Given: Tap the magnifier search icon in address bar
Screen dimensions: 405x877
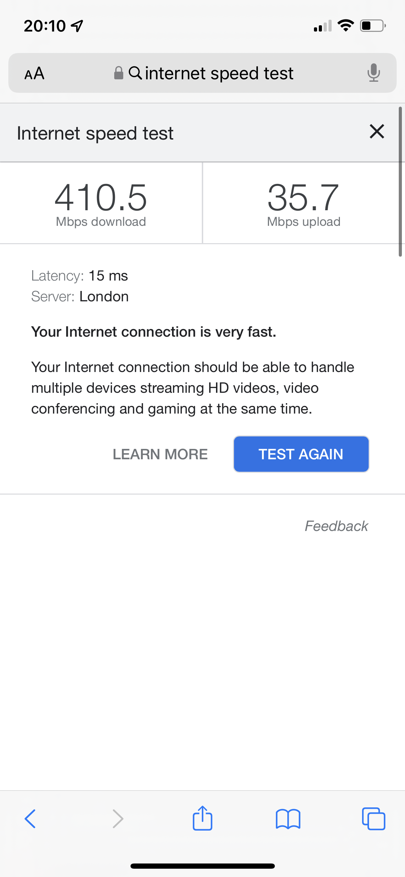Looking at the screenshot, I should pos(135,73).
